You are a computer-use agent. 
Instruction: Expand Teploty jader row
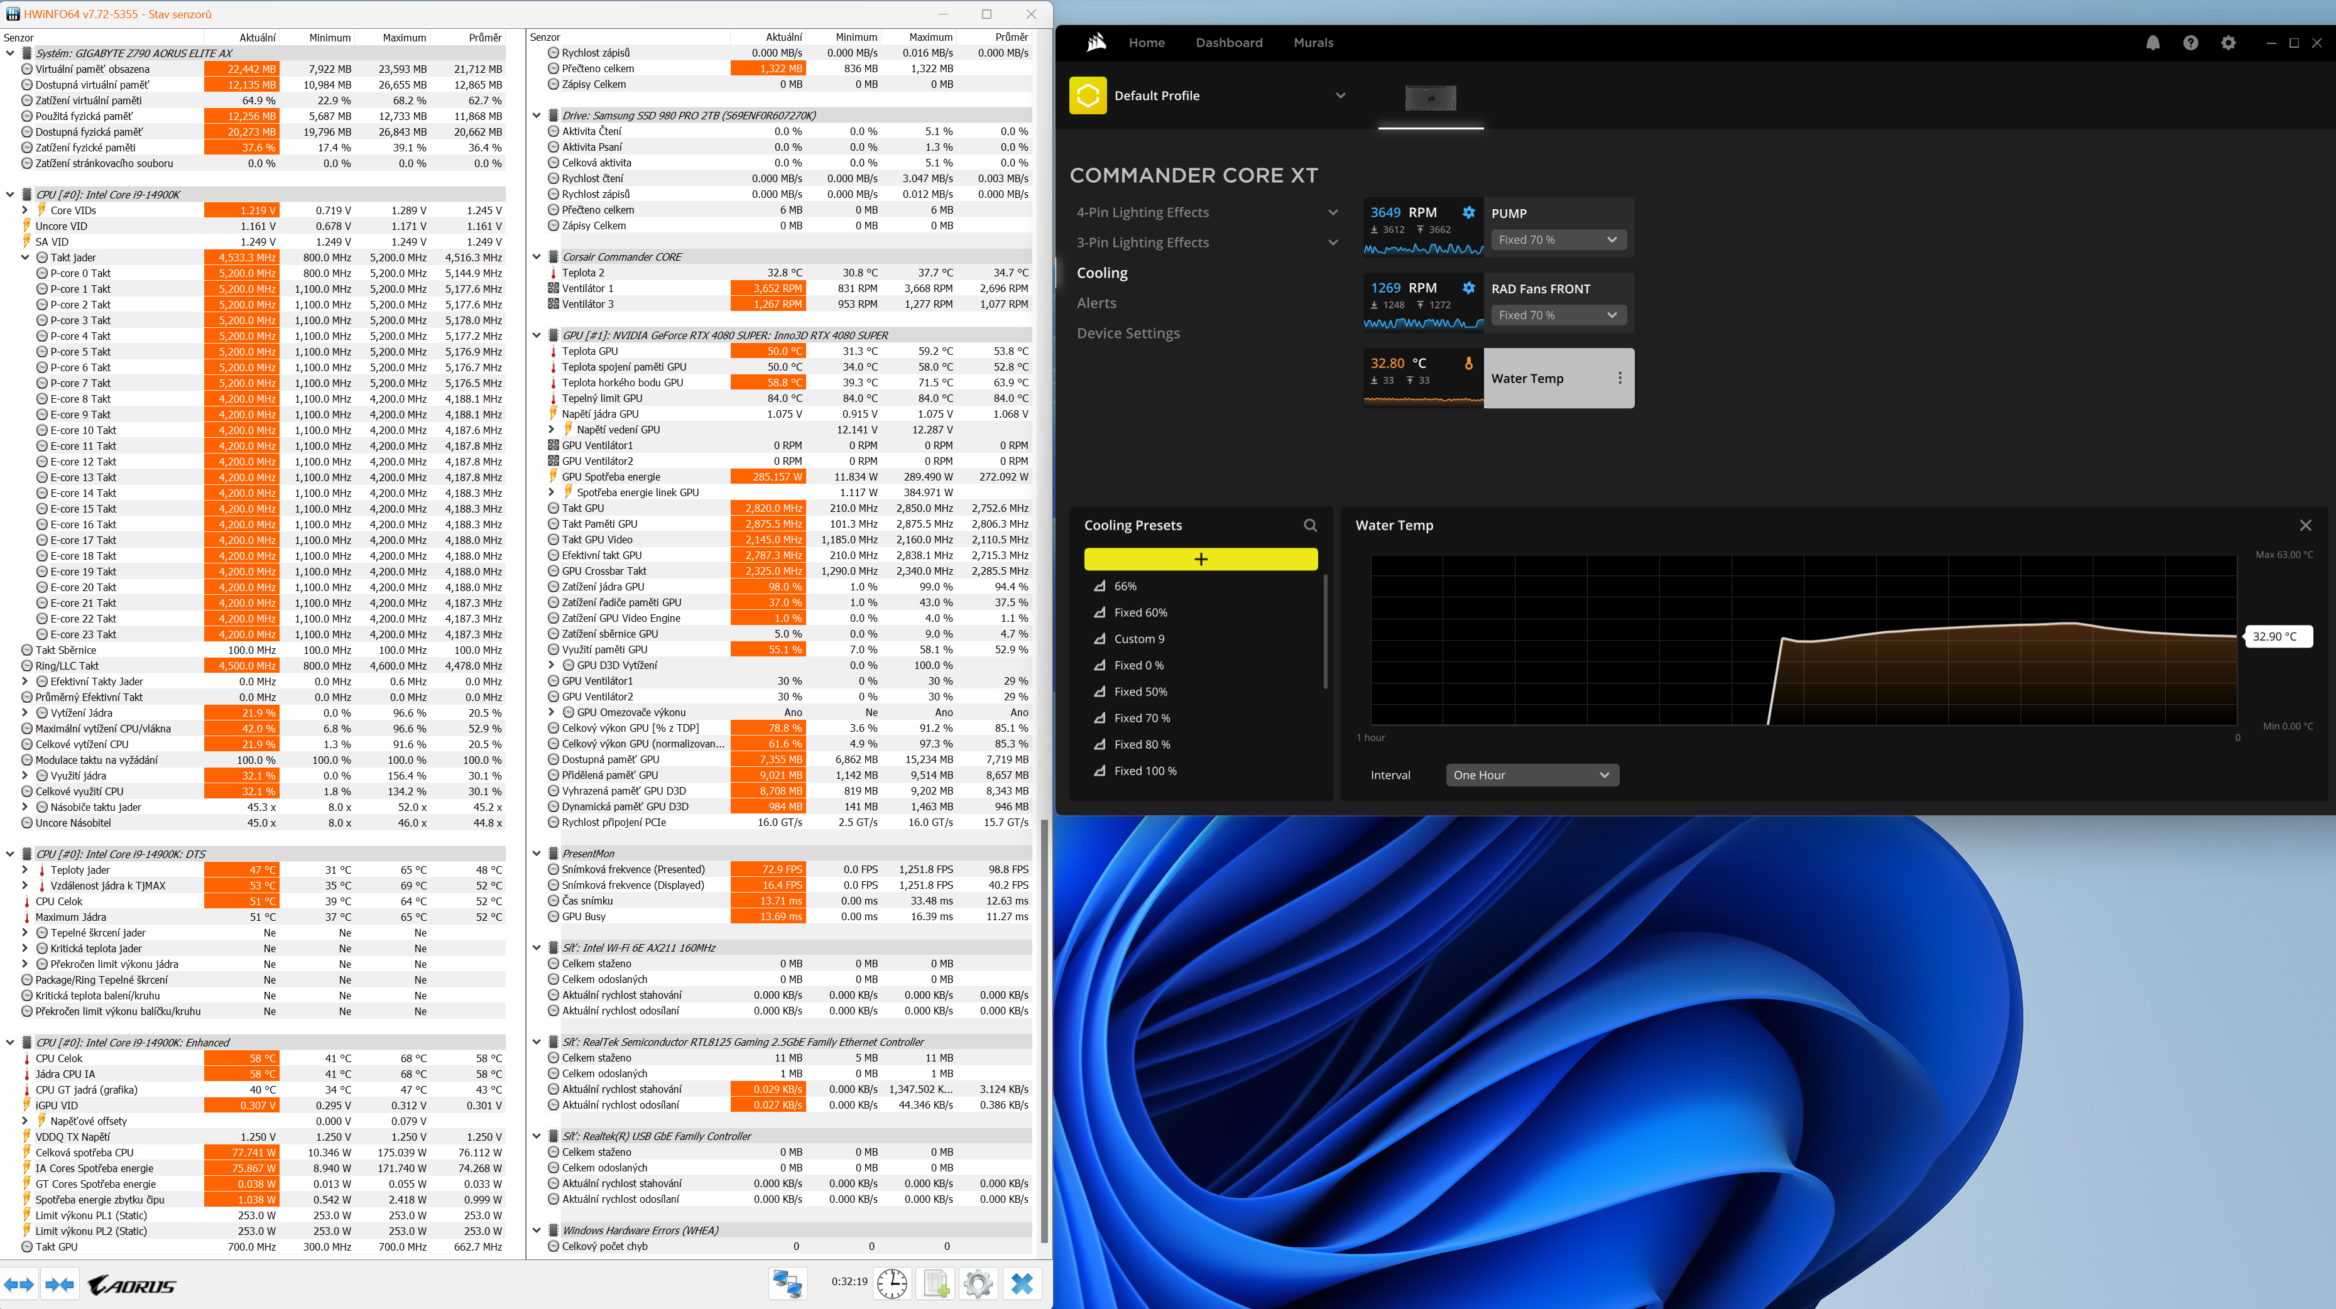coord(25,870)
